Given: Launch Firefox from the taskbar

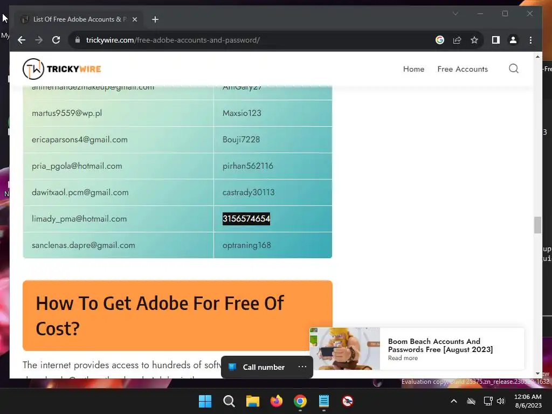Looking at the screenshot, I should [277, 401].
